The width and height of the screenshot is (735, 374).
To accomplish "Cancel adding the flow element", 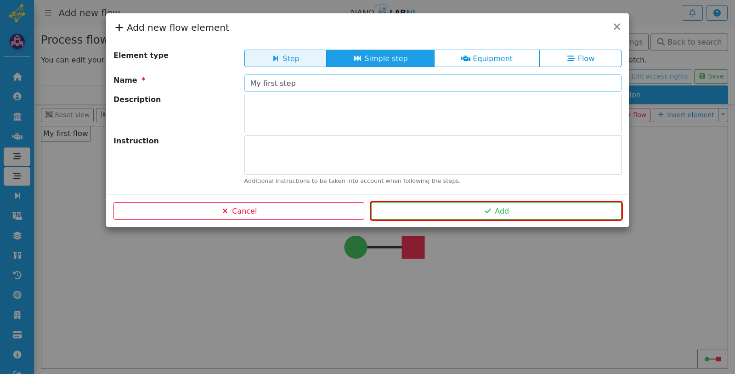I will 239,211.
